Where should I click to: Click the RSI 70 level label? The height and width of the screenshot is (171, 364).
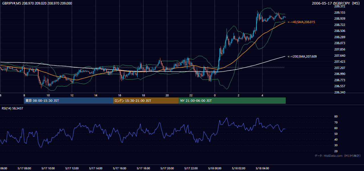coord(336,122)
